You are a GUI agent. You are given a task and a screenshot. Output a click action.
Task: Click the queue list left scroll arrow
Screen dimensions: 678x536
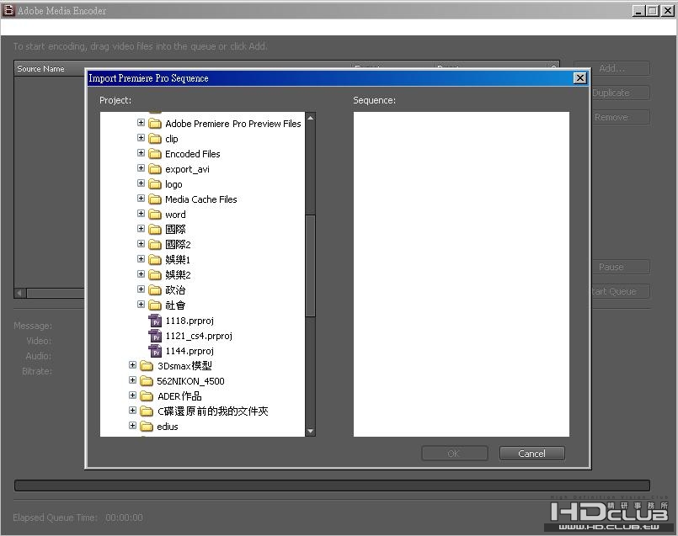click(x=20, y=294)
